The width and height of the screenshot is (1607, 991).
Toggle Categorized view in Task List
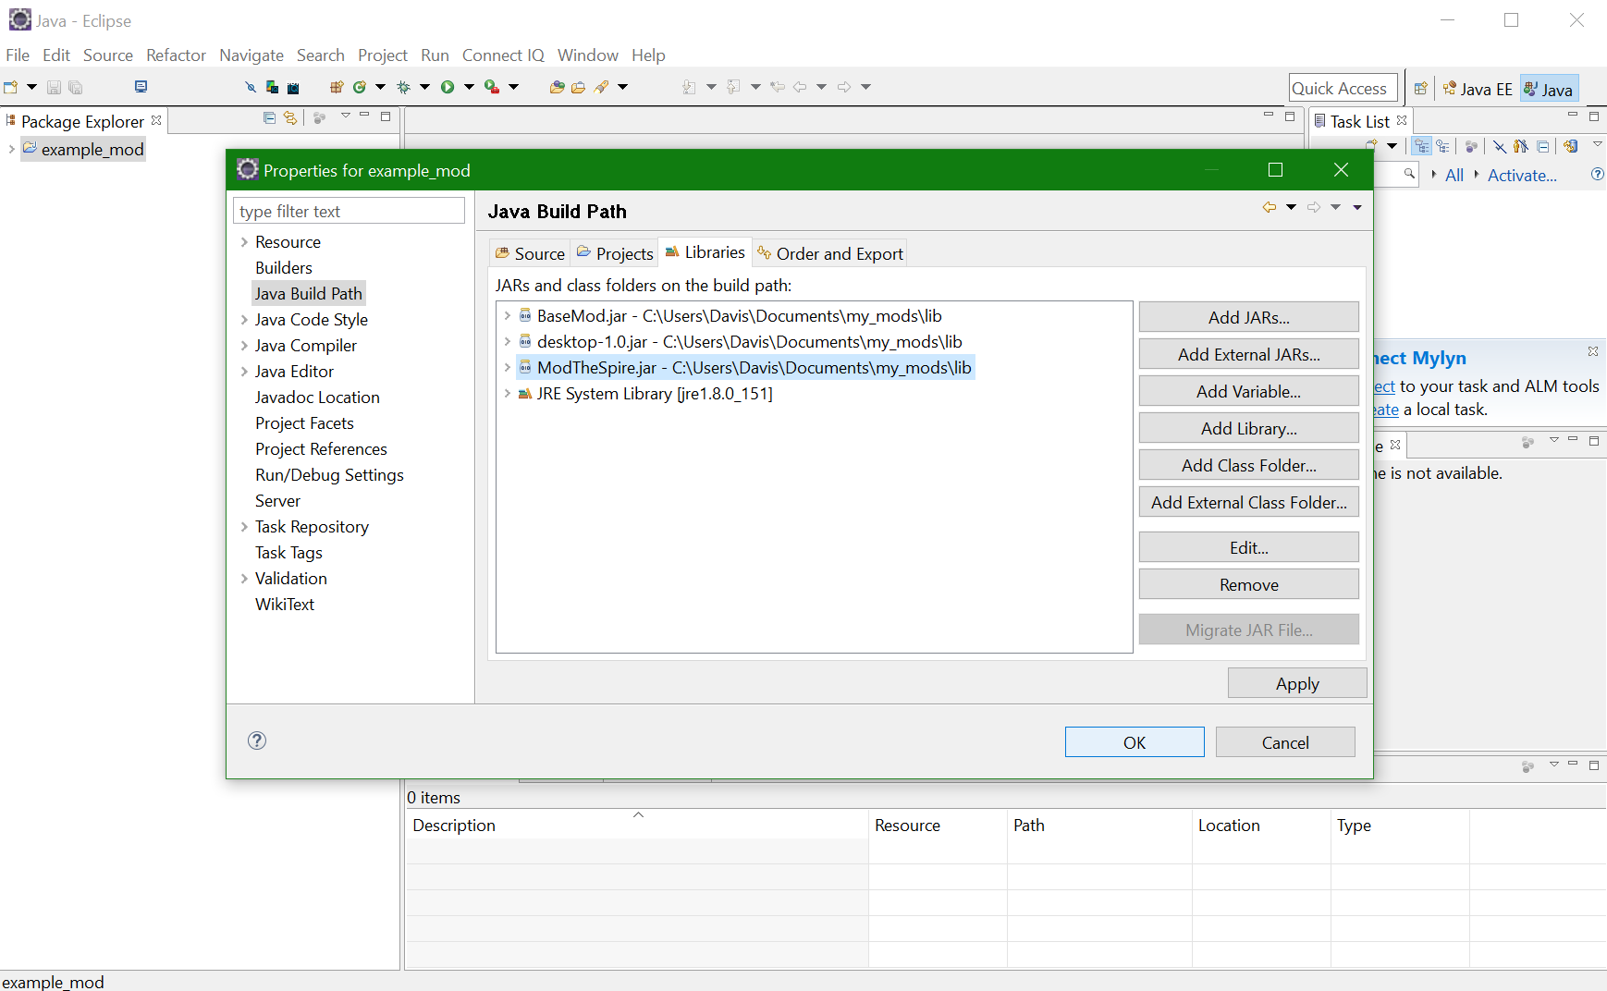(1422, 146)
